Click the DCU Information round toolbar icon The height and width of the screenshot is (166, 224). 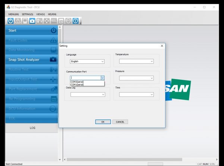coord(68,21)
